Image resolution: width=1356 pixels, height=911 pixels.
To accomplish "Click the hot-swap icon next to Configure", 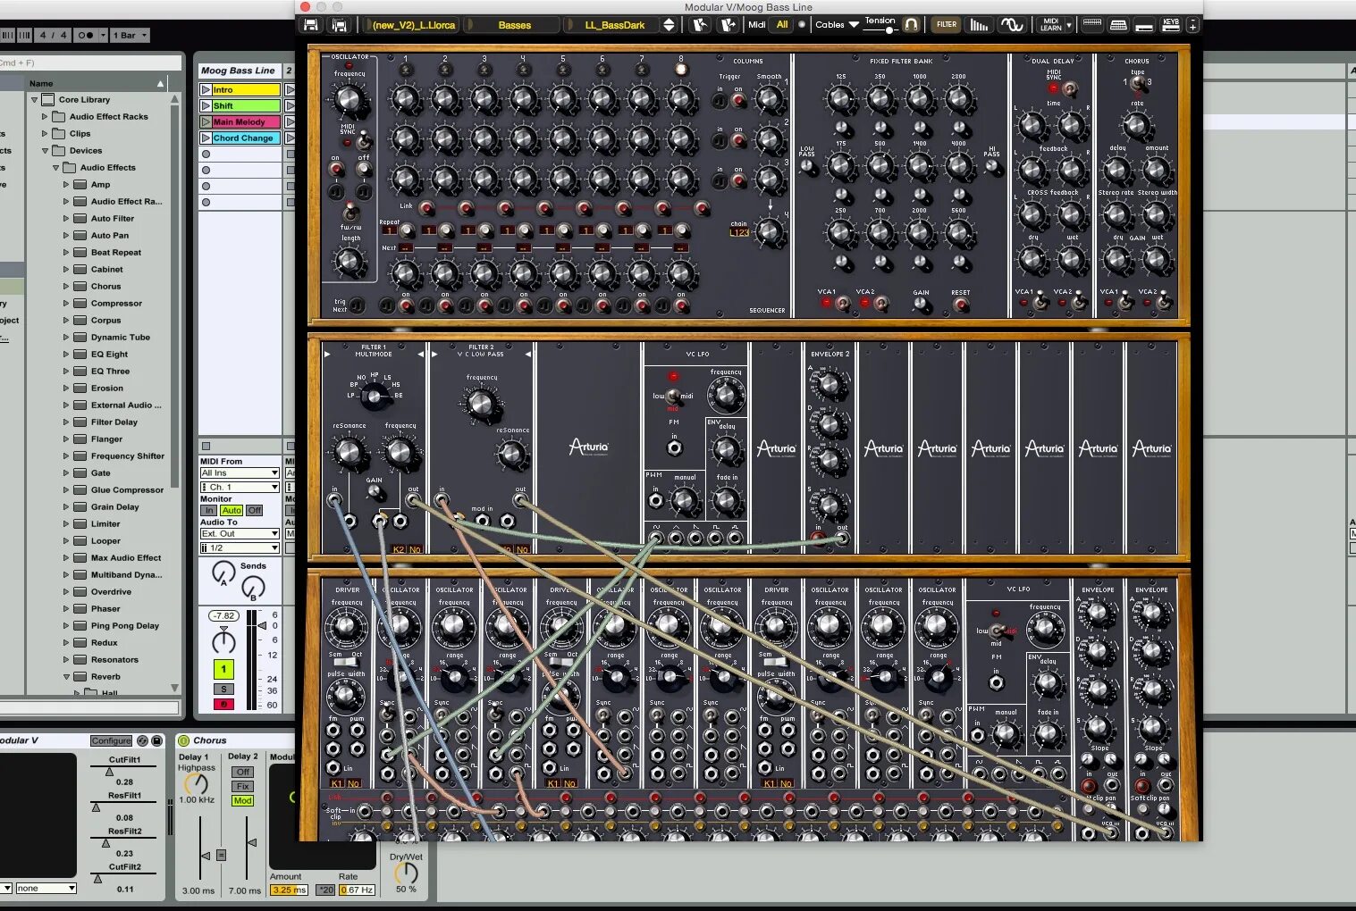I will (x=142, y=740).
